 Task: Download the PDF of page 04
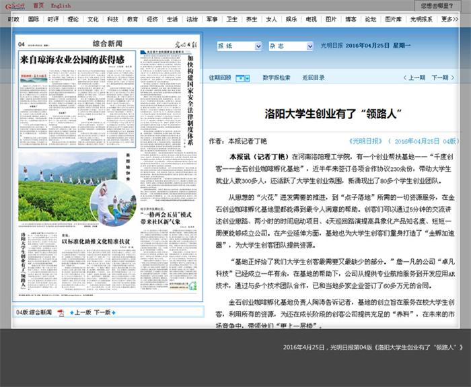coord(61,313)
